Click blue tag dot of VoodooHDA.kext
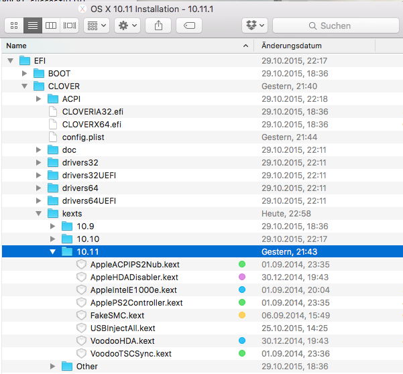This screenshot has width=403, height=374. tap(242, 340)
